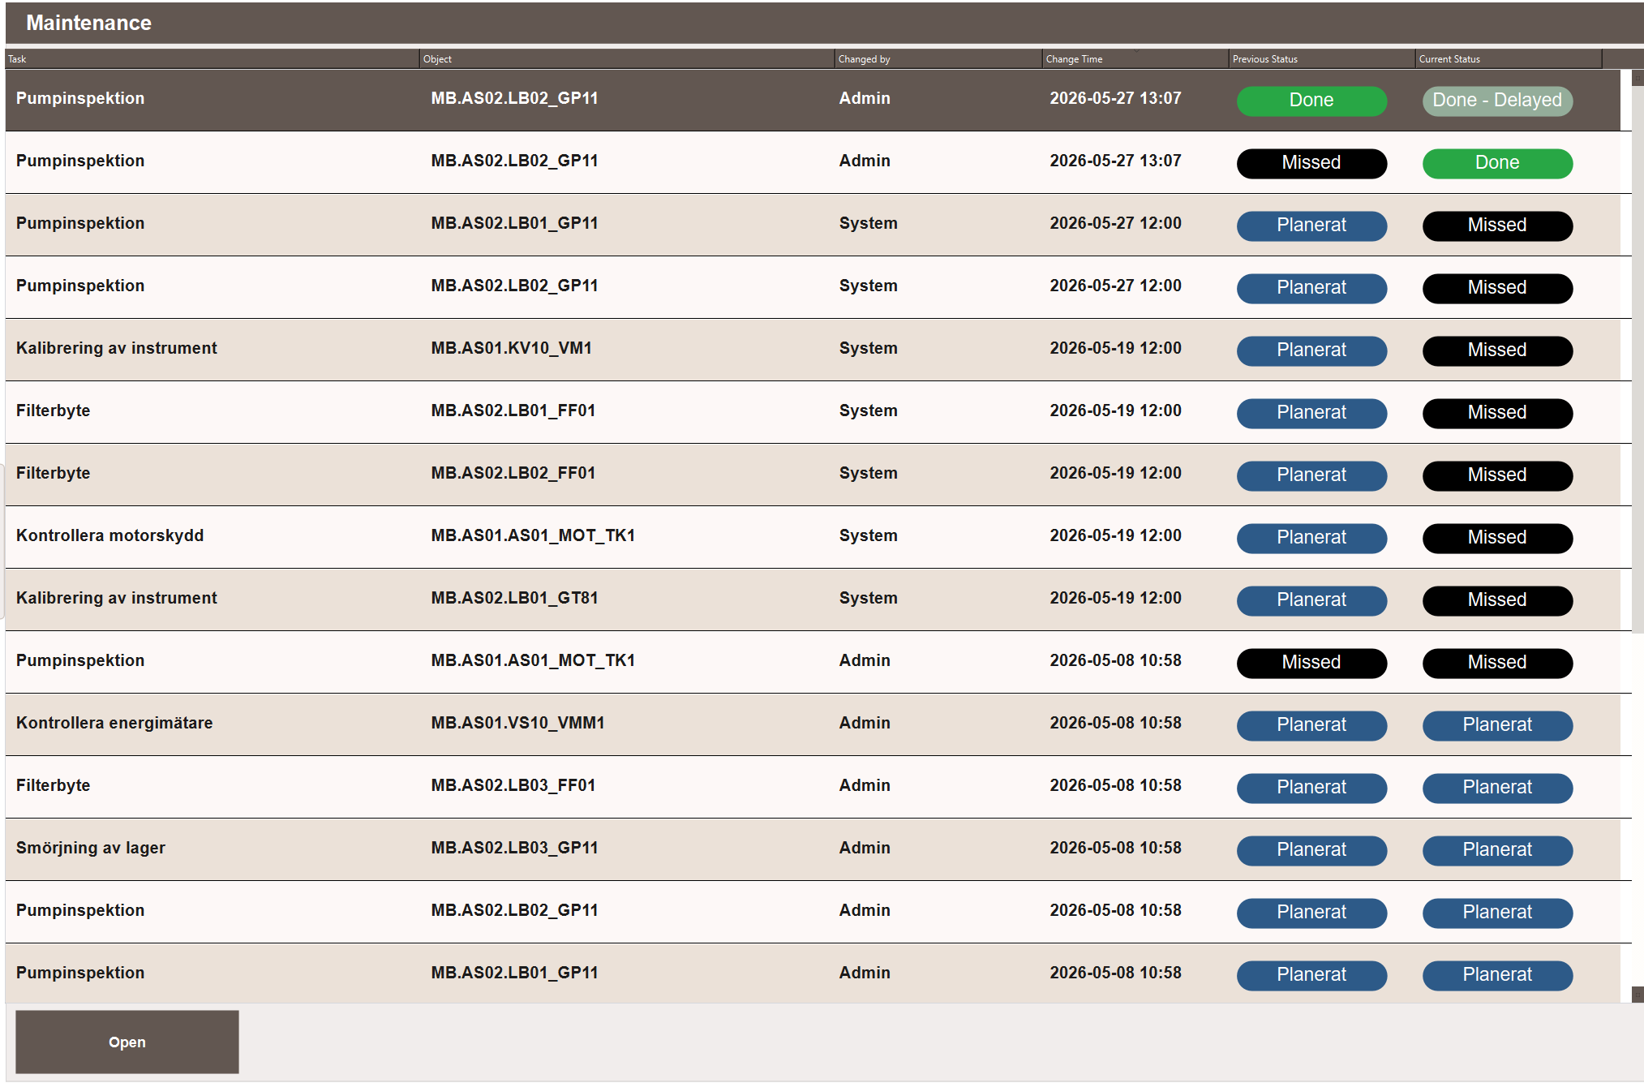The image size is (1644, 1083).
Task: Click the Current Status column header
Action: (x=1509, y=59)
